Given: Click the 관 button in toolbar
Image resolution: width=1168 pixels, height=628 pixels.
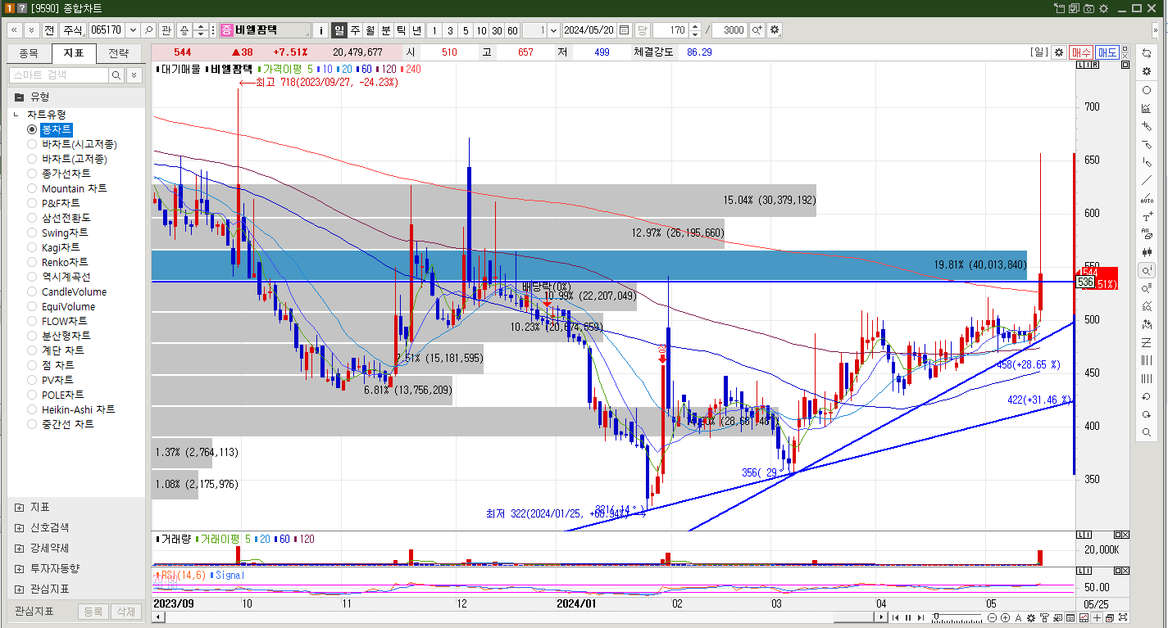Looking at the screenshot, I should [x=166, y=30].
